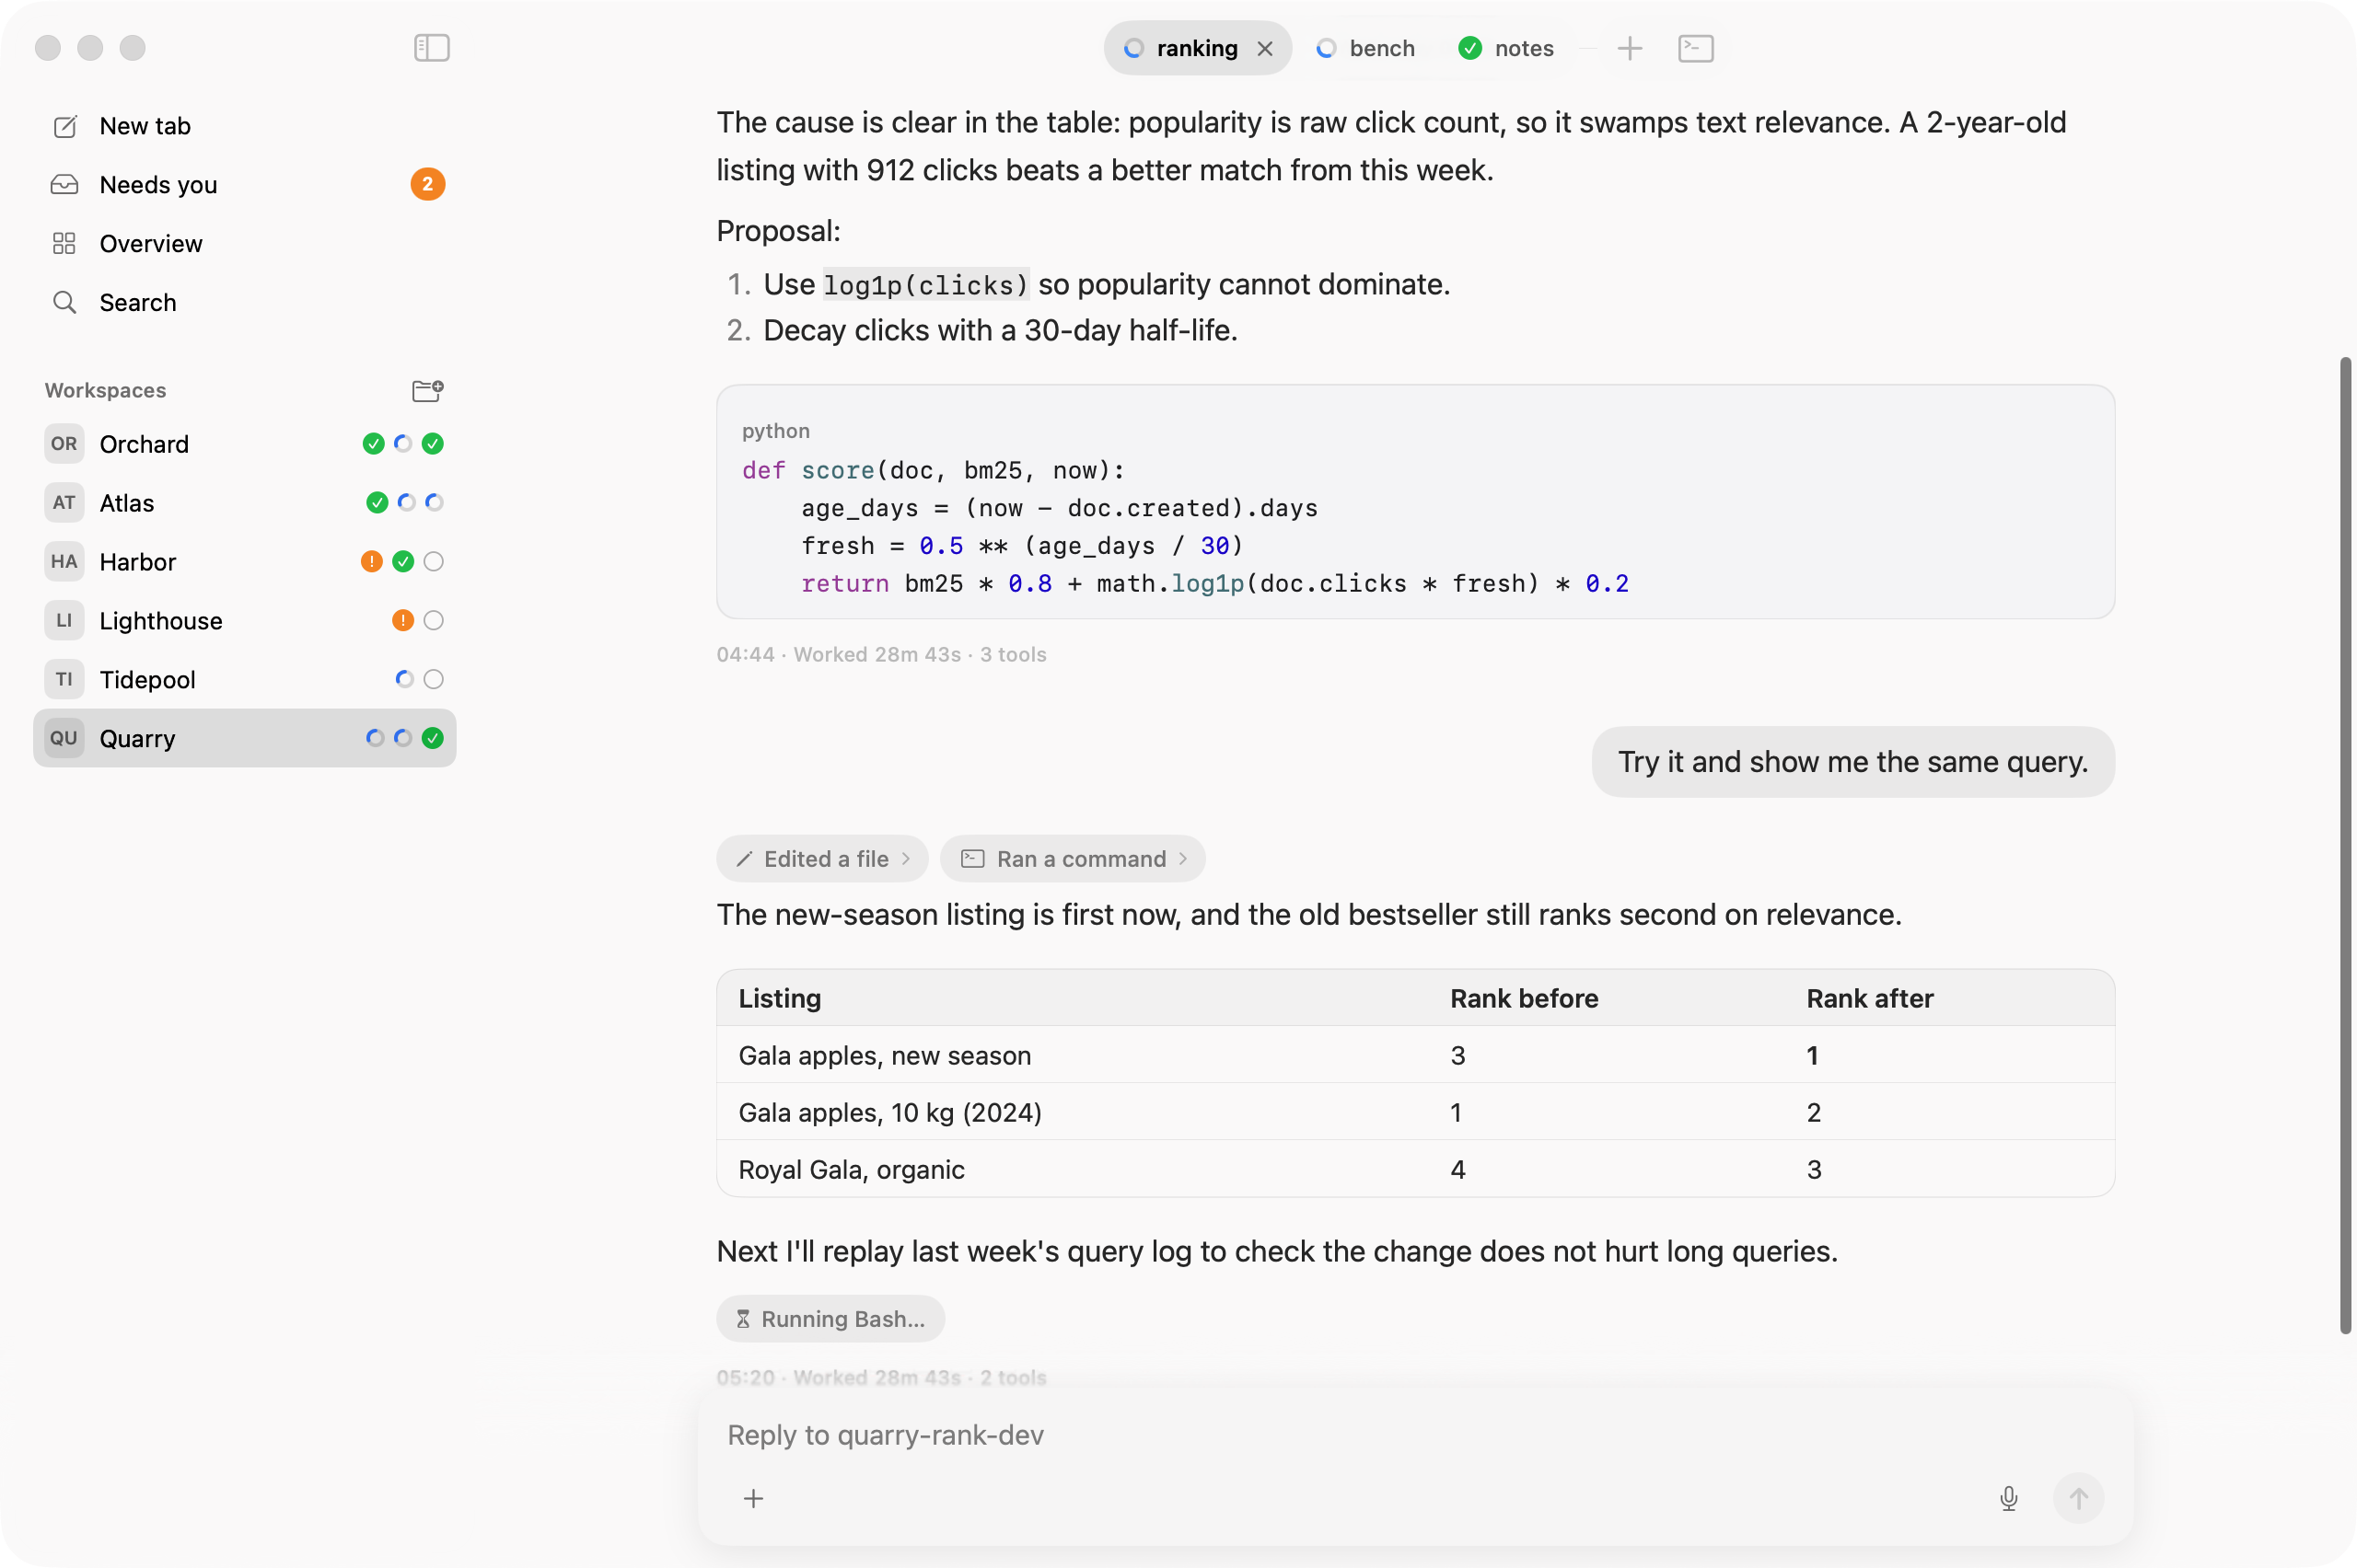The height and width of the screenshot is (1568, 2357).
Task: Select the HA Harbor workspace avatar
Action: pyautogui.click(x=64, y=562)
